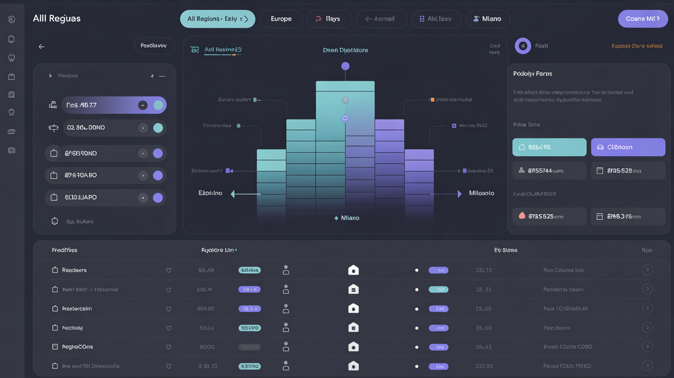Click the back arrow above the filters panel
Image resolution: width=674 pixels, height=378 pixels.
41,46
